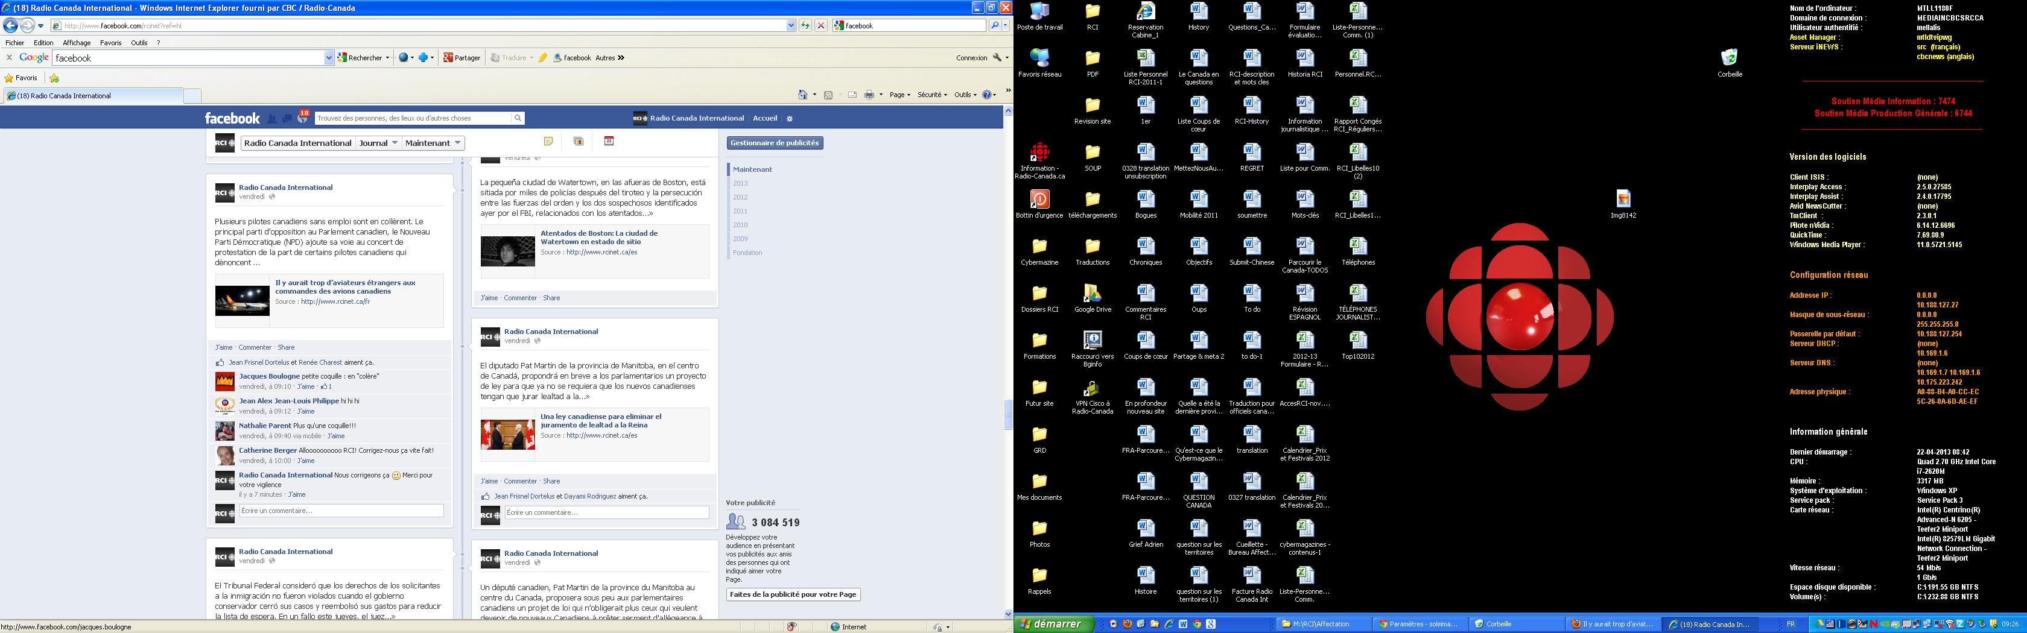Image resolution: width=2027 pixels, height=633 pixels.
Task: Toggle J'aime on the Watertown Boston post
Action: pos(489,298)
